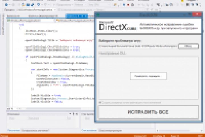Click the blue Pause debugging icon
The image size is (205, 137).
pyautogui.click(x=124, y=5)
